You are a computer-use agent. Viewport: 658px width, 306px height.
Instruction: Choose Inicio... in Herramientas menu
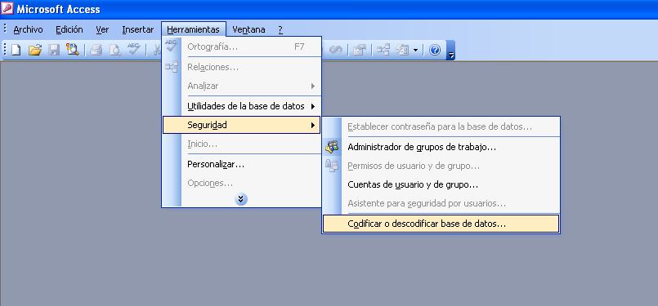coord(242,144)
